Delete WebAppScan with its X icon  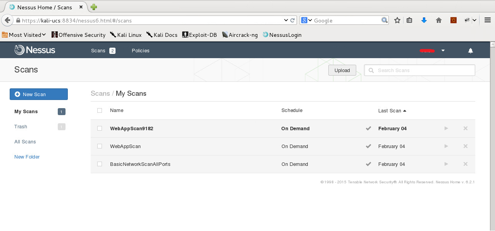point(466,146)
